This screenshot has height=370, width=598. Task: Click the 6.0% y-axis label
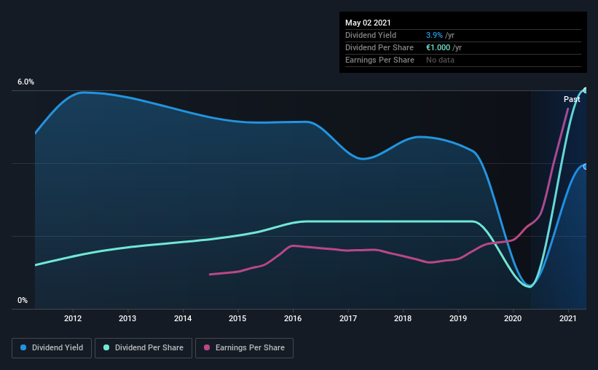(25, 82)
